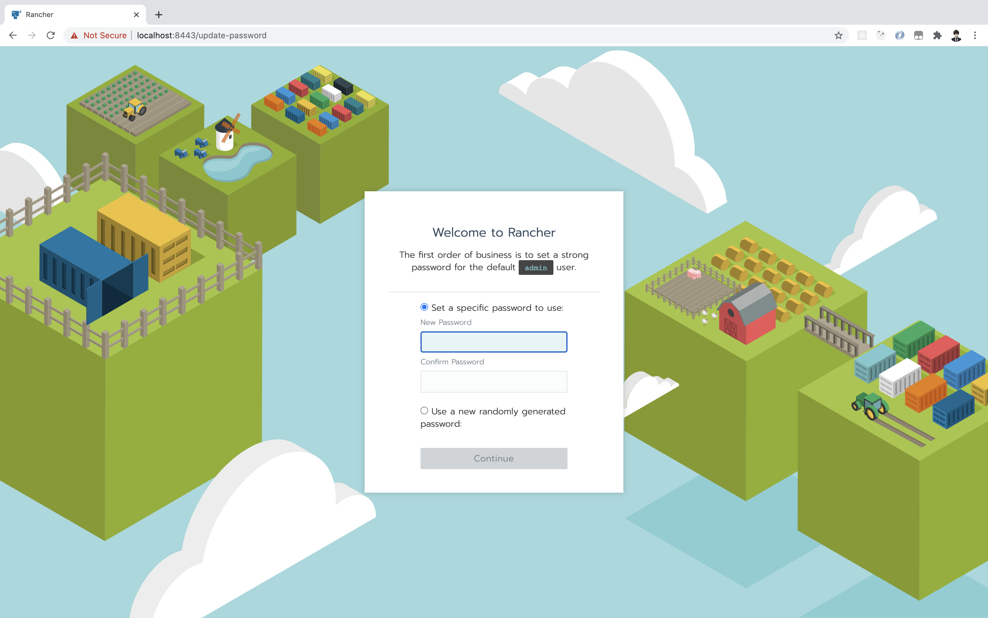
Task: Open Chrome's three-dot menu
Action: pyautogui.click(x=975, y=36)
